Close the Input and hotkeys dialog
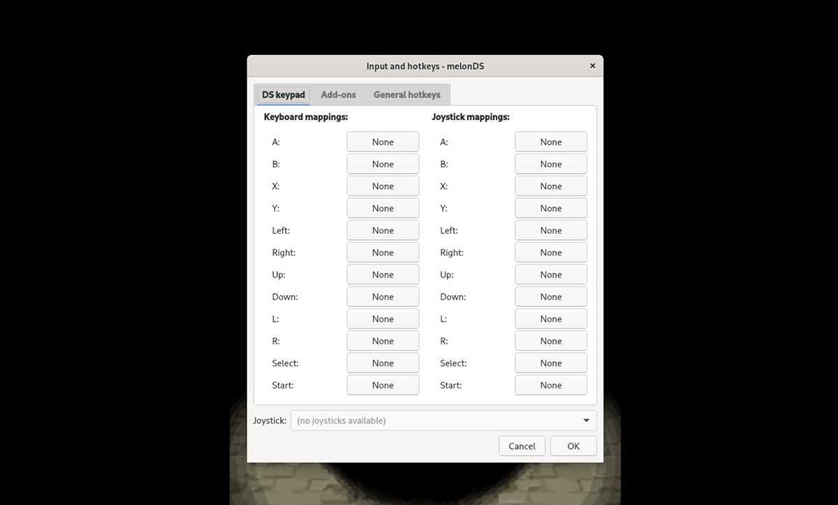838x505 pixels. click(x=592, y=66)
